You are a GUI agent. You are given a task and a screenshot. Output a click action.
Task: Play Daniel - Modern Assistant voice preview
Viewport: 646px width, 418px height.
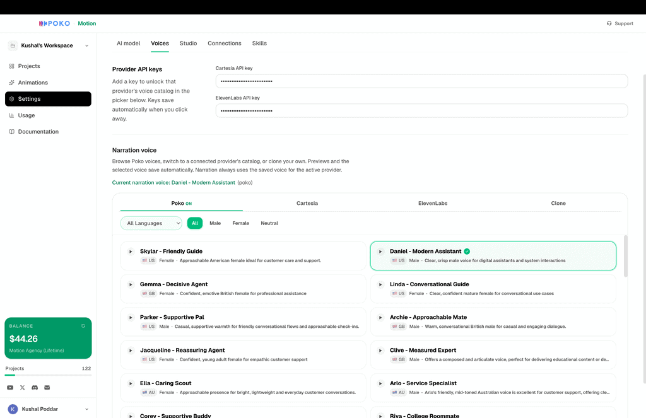coord(380,252)
